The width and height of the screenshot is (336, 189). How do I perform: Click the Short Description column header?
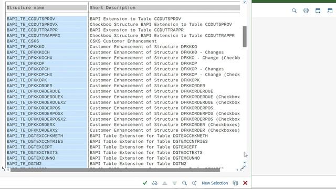[x=165, y=8]
